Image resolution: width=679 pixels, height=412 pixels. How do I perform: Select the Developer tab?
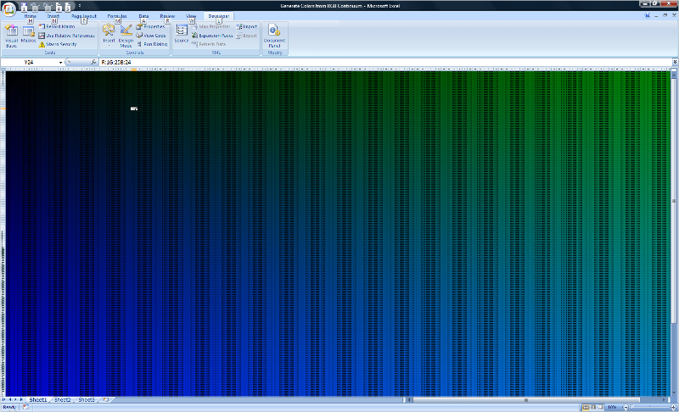[219, 16]
